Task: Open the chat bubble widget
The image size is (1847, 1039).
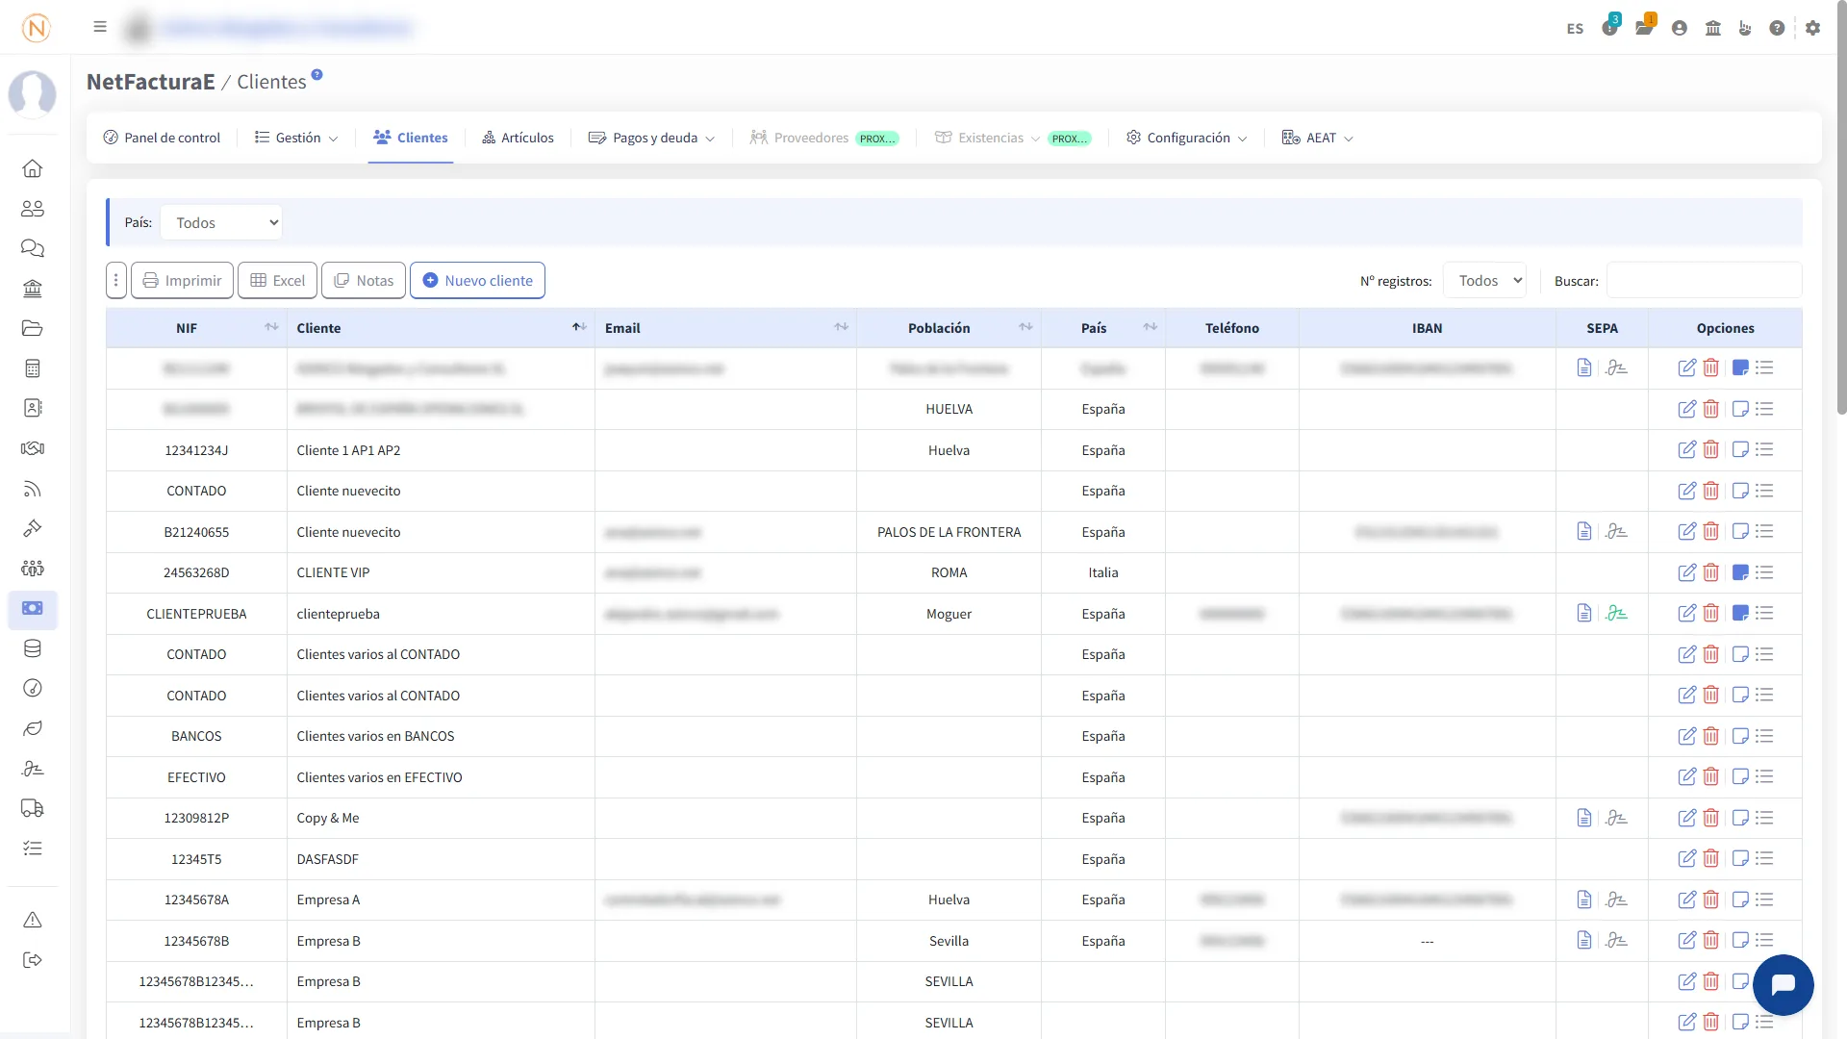Action: click(1783, 984)
